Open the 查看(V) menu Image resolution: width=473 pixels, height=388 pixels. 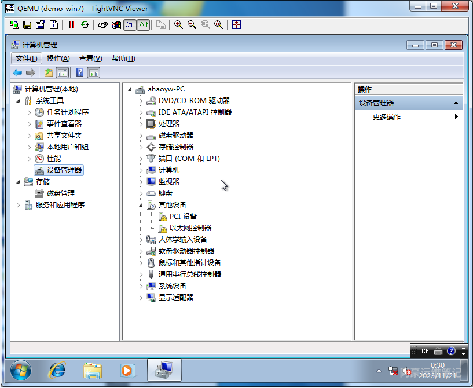(x=90, y=58)
